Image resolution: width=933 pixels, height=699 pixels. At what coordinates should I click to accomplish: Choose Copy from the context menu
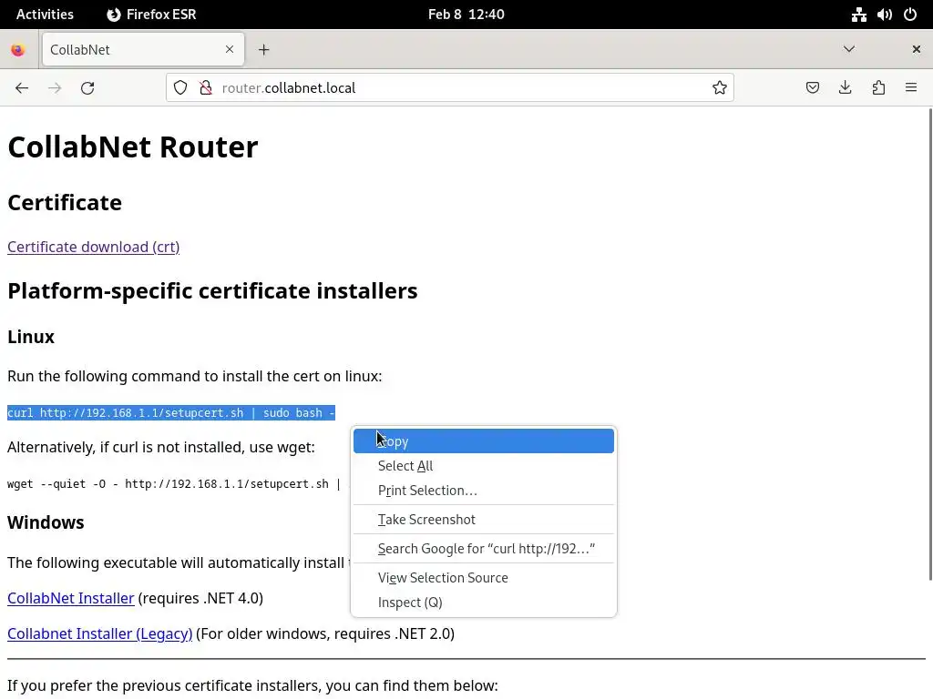(484, 441)
